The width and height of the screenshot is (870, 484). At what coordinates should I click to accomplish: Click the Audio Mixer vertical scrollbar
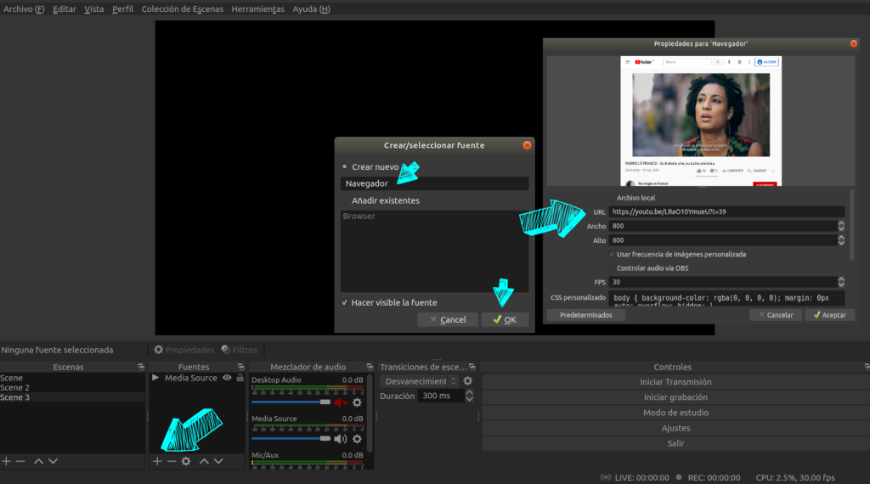(x=370, y=413)
